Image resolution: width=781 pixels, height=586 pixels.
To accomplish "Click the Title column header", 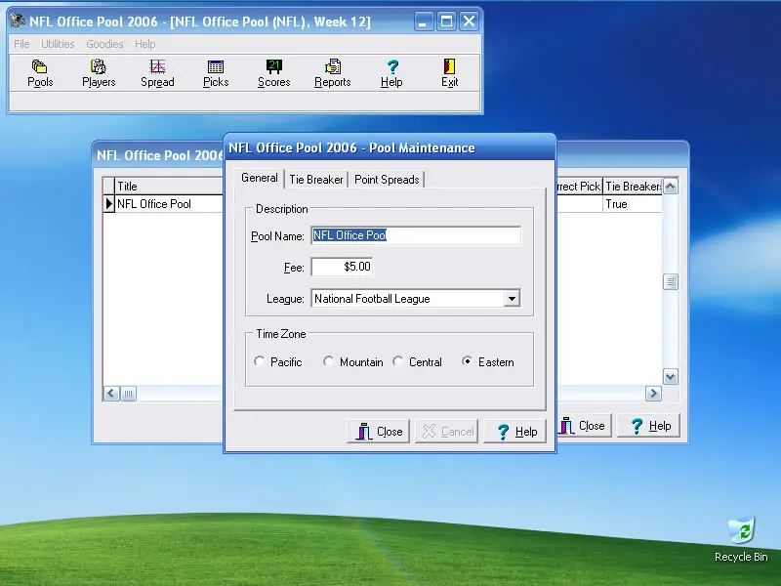I will point(169,187).
